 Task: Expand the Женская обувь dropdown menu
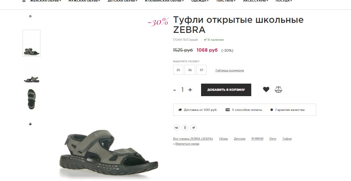(x=45, y=1)
